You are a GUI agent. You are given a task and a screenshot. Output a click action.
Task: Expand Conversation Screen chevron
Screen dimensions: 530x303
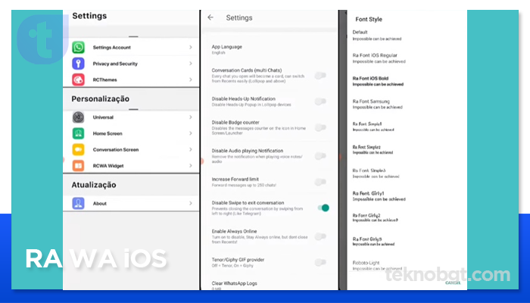[191, 149]
